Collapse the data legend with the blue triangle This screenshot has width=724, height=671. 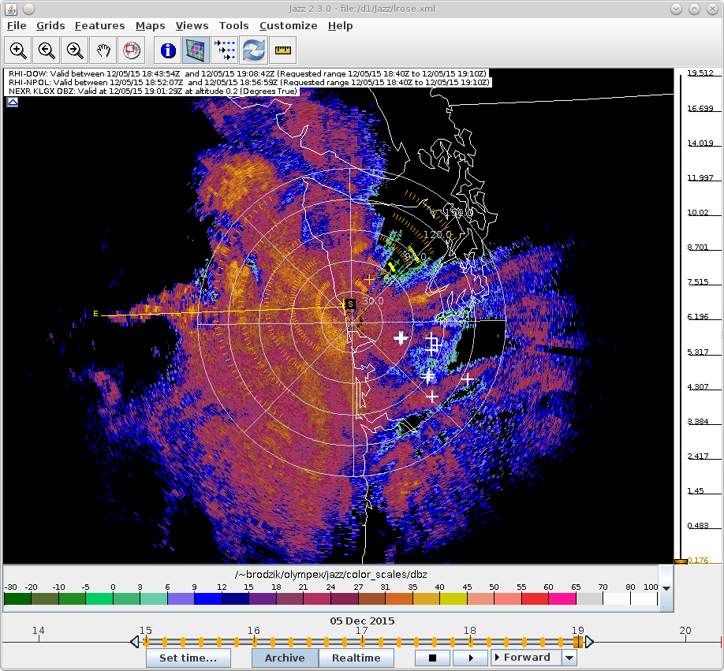click(x=13, y=102)
